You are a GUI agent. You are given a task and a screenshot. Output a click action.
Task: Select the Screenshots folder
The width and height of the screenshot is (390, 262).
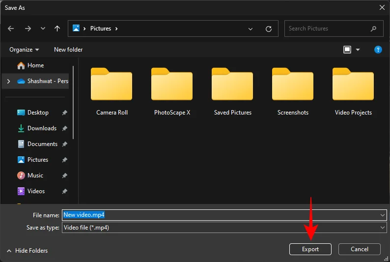293,91
